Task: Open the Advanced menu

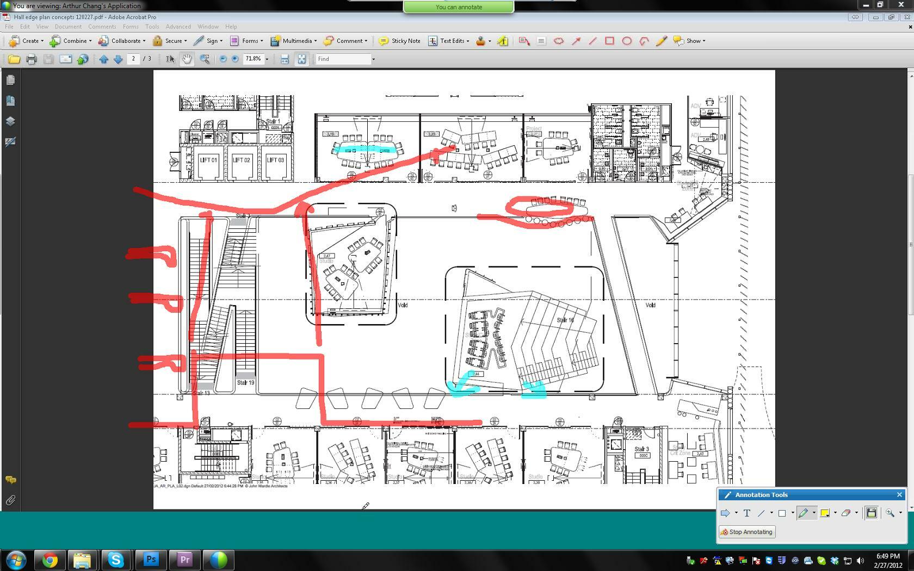Action: click(x=178, y=27)
